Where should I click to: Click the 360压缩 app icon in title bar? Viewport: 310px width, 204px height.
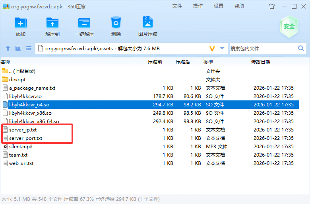pos(6,6)
